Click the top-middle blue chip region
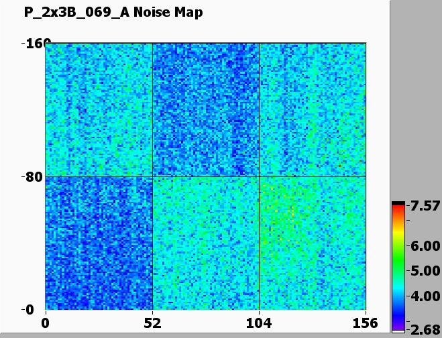Image resolution: width=442 pixels, height=338 pixels. coord(206,110)
